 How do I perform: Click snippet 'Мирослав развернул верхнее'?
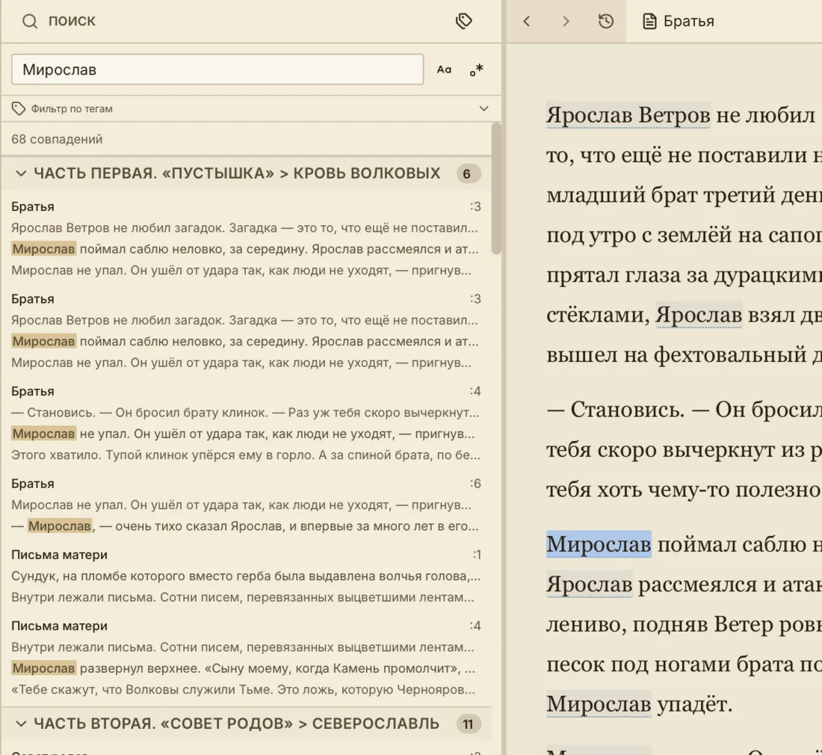(x=244, y=668)
